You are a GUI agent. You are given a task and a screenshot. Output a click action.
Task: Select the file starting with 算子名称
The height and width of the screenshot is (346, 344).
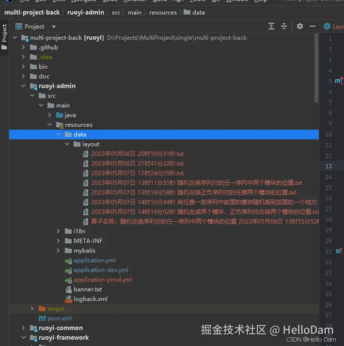[205, 222]
